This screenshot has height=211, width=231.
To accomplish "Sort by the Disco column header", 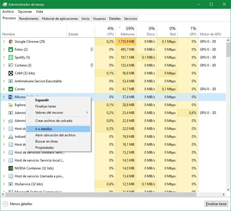I will [x=146, y=31].
